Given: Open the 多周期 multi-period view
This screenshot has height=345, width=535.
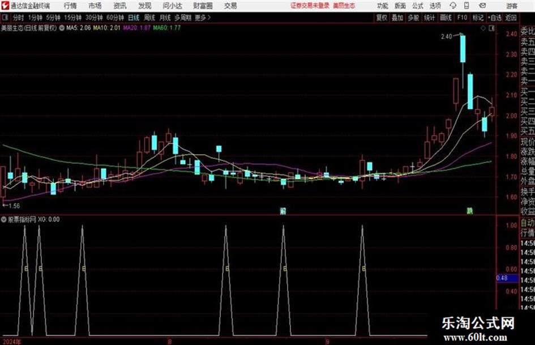Looking at the screenshot, I should pos(183,18).
